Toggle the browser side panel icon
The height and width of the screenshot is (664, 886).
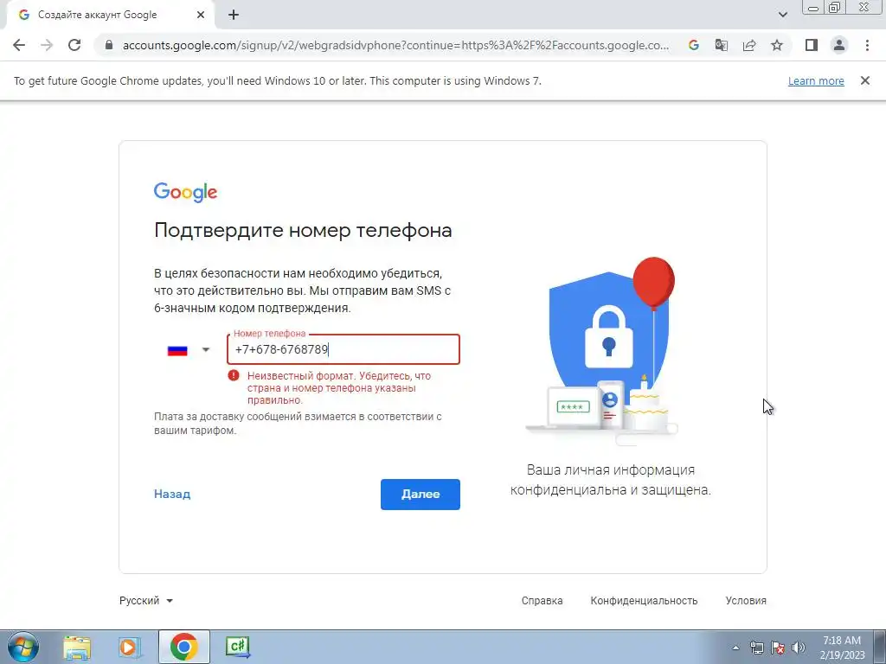812,45
